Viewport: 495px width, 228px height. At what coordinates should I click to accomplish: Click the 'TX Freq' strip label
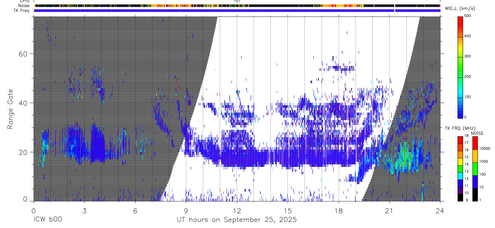[22, 10]
